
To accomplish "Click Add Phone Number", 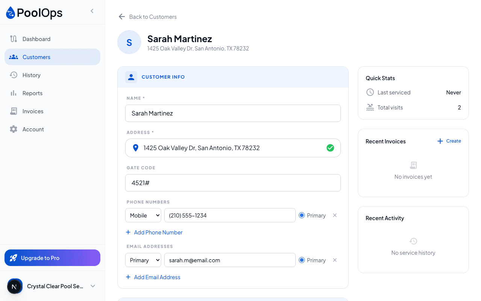I will click(x=154, y=232).
